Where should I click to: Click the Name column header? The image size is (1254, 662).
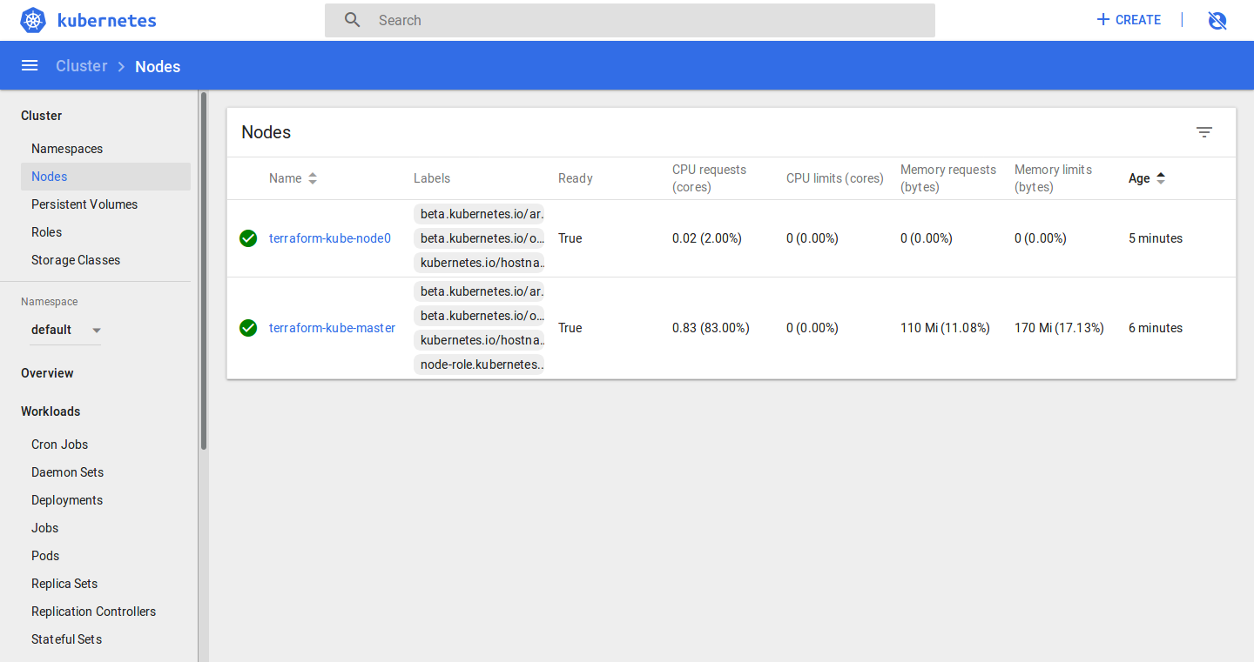click(x=286, y=178)
